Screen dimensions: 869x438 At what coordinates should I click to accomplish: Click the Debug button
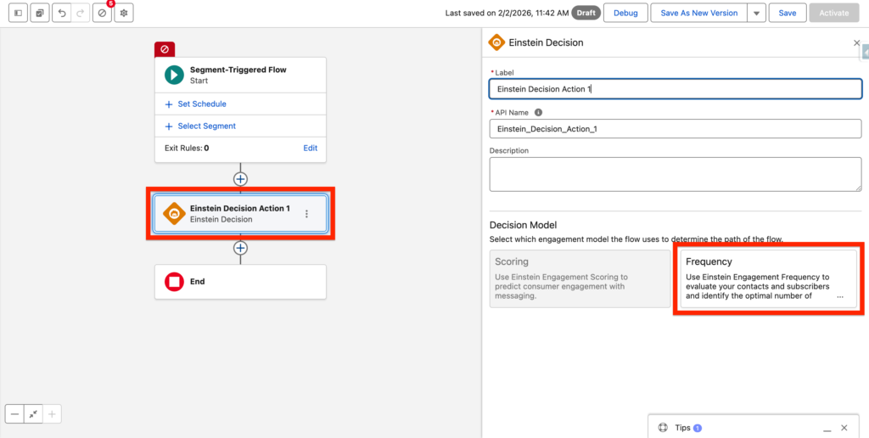coord(625,14)
